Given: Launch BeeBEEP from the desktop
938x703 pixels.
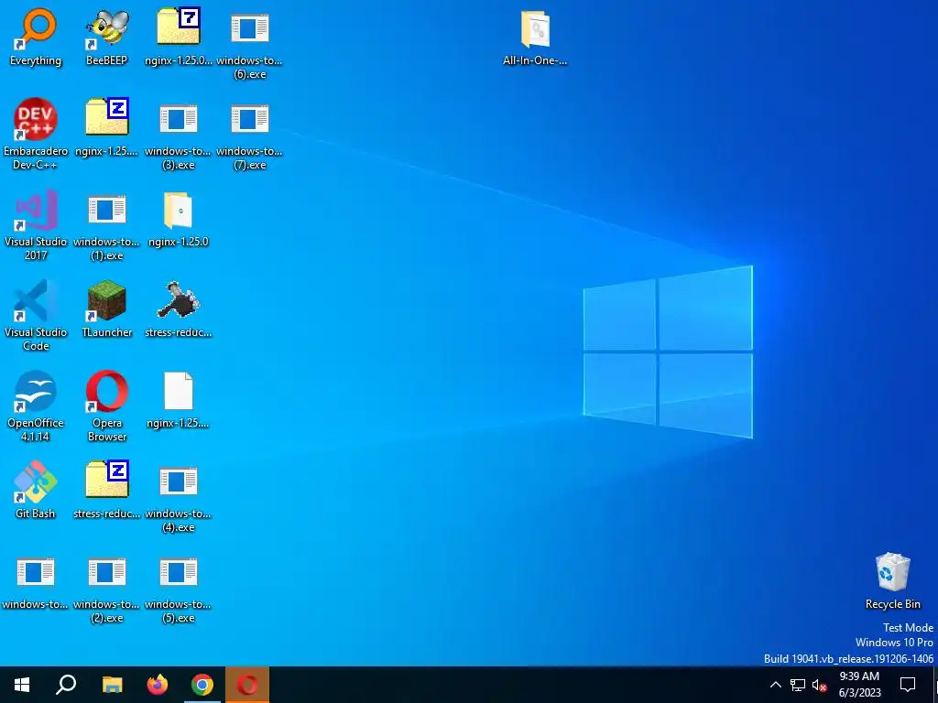Looking at the screenshot, I should click(x=106, y=37).
